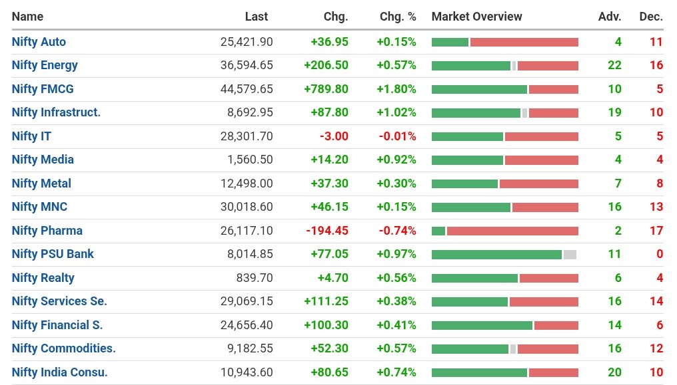Open the Nifty Commodities. link
This screenshot has width=677, height=385.
pyautogui.click(x=64, y=348)
